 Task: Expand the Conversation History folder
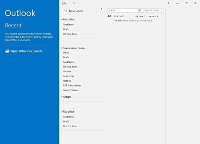coord(62,48)
